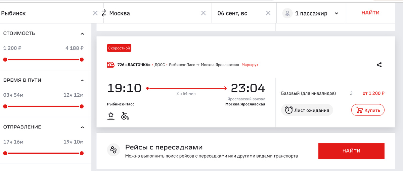Screen dimensions: 403x171
Task: Collapse the ВРЕМЯ В ПУТИ filter section
Action: tap(82, 80)
